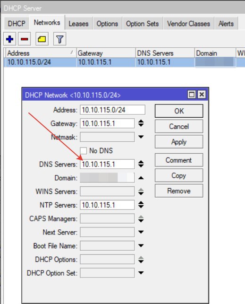
Task: Open the Alerts tab
Action: click(226, 24)
